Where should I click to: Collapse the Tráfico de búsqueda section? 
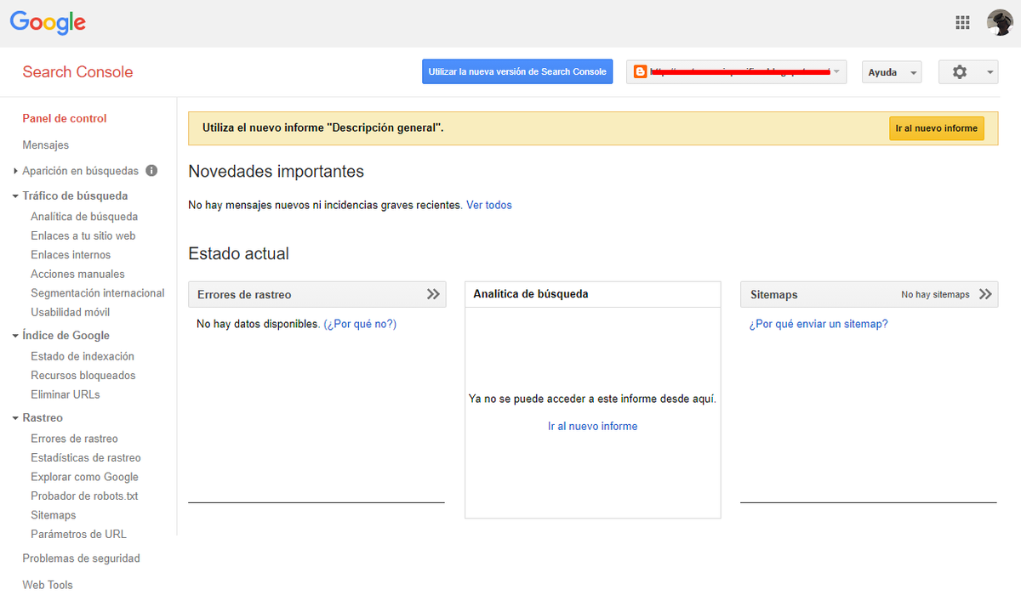click(15, 196)
